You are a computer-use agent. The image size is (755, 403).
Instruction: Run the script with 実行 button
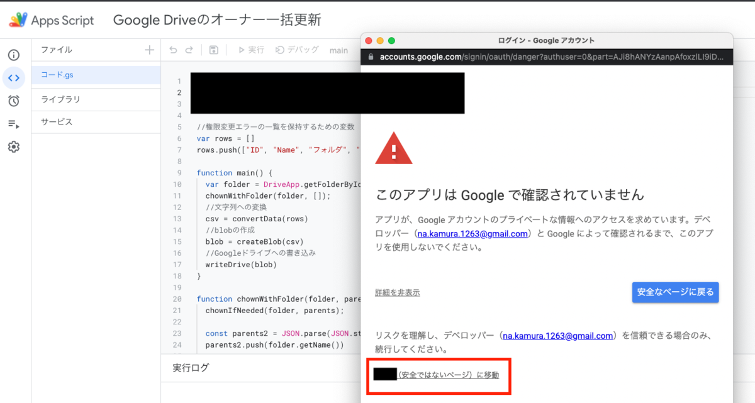coord(250,50)
